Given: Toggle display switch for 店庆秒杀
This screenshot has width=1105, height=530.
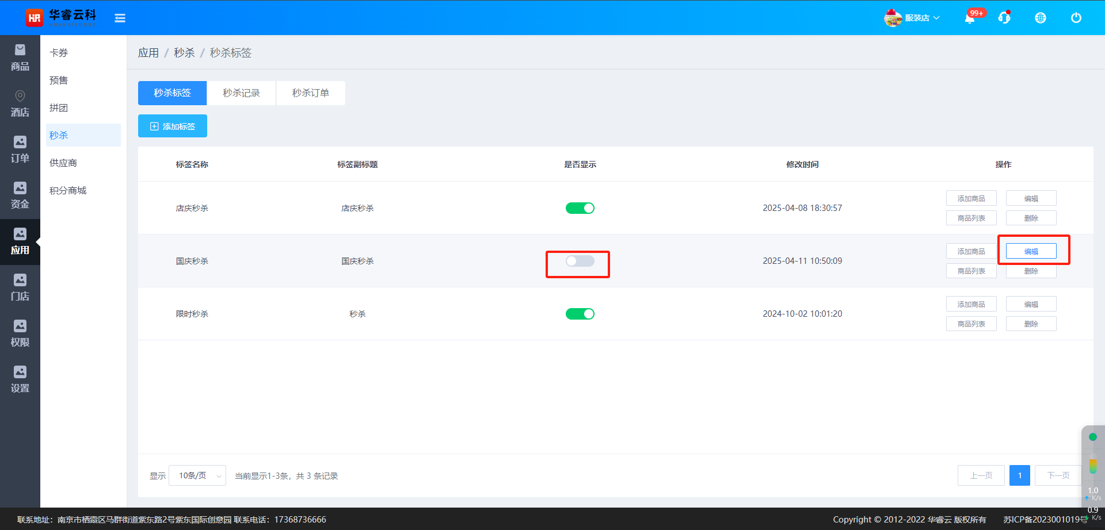Looking at the screenshot, I should pyautogui.click(x=580, y=208).
